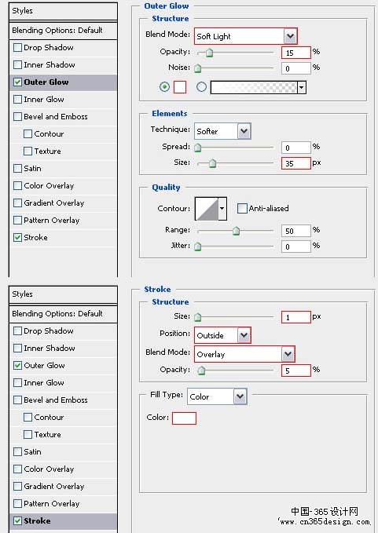Select the solid color radio for Outer Glow

click(164, 87)
